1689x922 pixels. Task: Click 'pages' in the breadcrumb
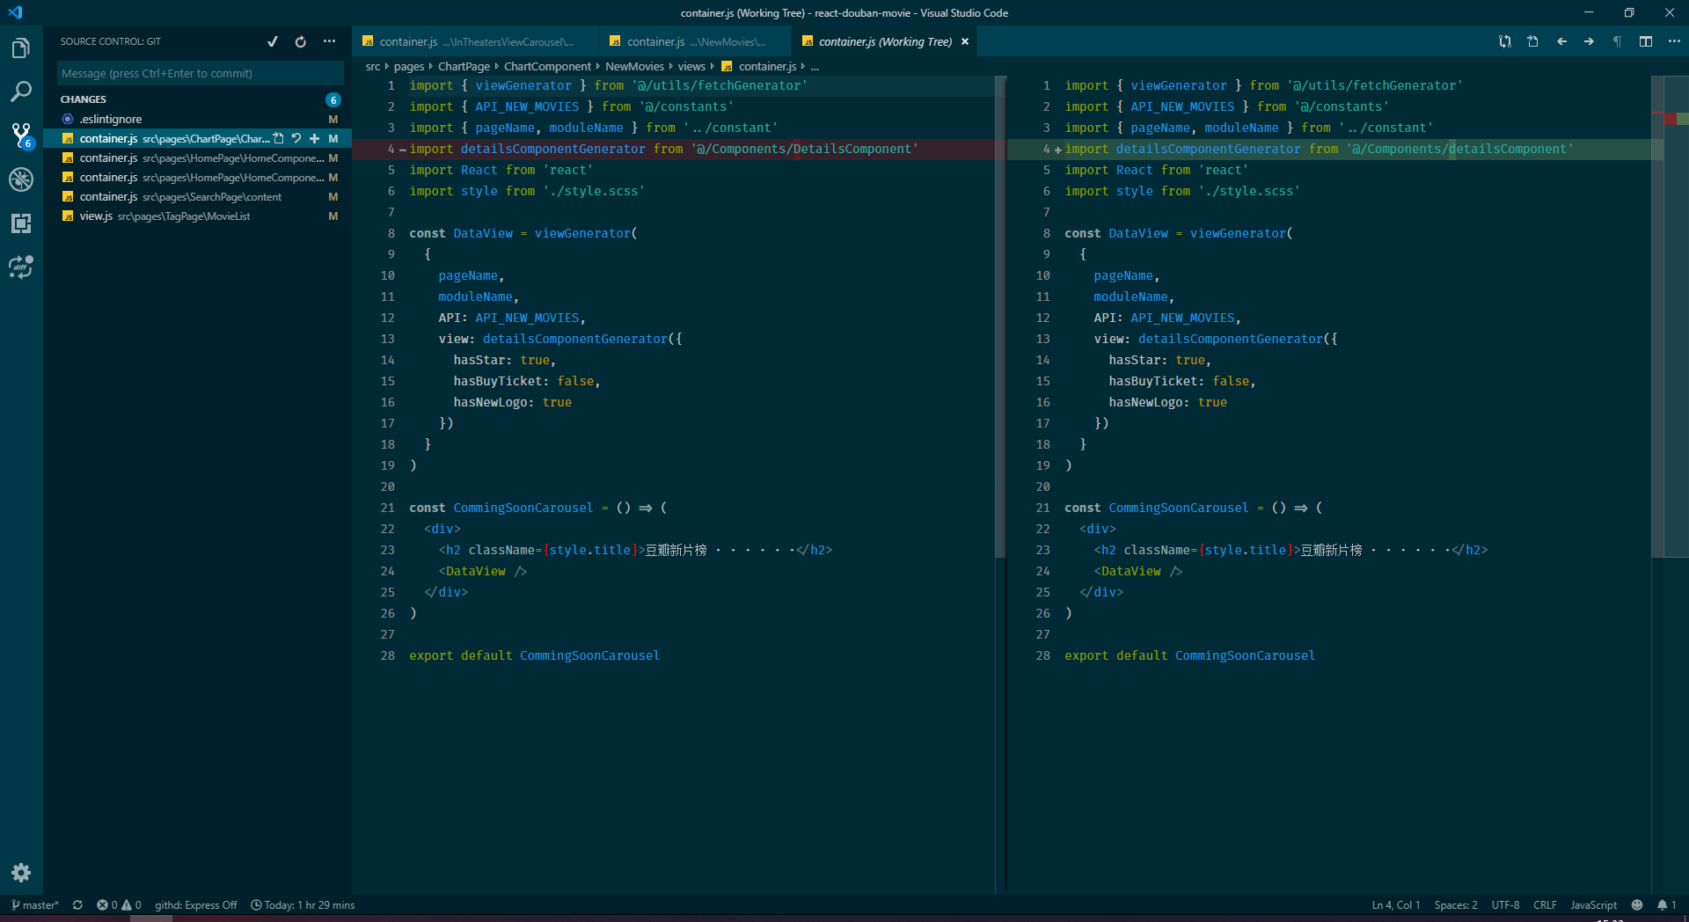(x=408, y=66)
